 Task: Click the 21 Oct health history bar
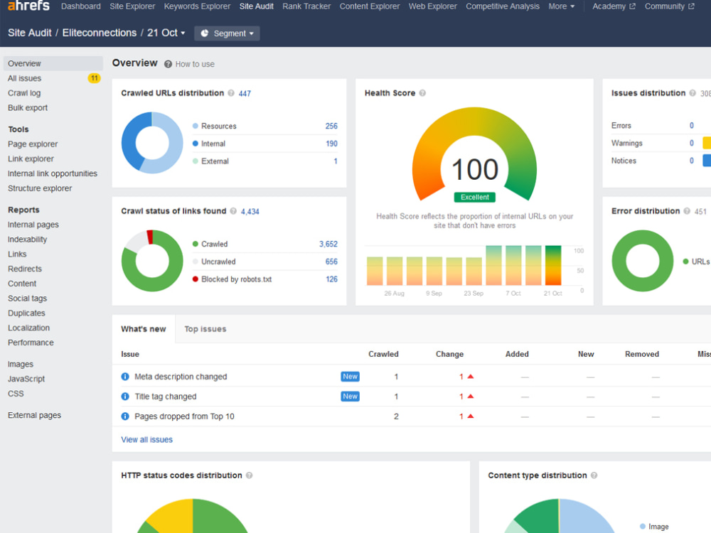coord(552,265)
